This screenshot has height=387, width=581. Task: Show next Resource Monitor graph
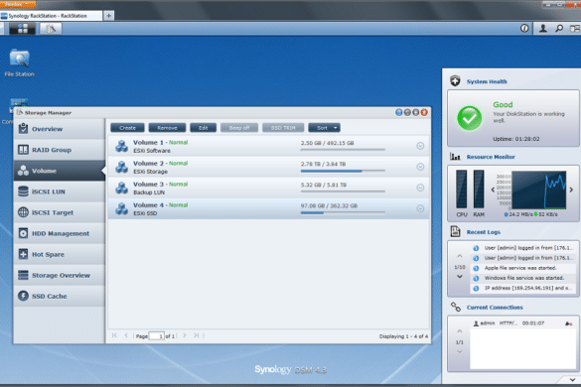(x=571, y=190)
